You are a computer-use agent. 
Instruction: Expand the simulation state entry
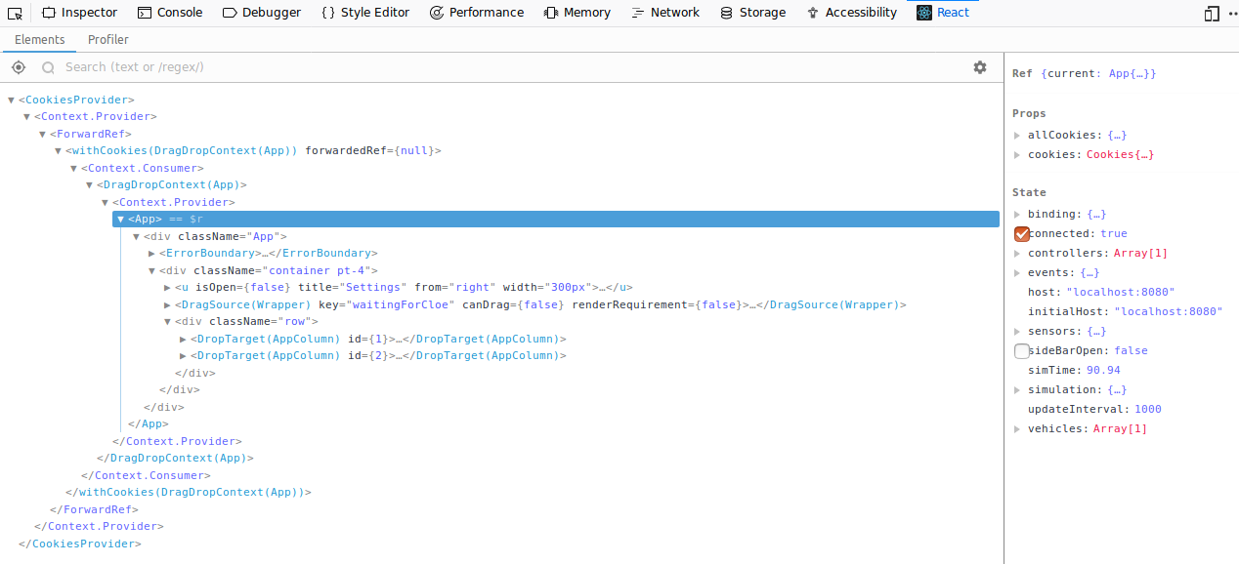(1017, 390)
